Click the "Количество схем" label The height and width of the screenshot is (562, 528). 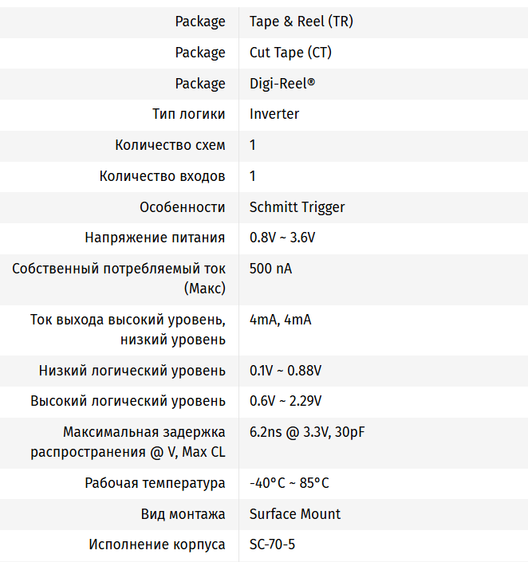click(170, 145)
